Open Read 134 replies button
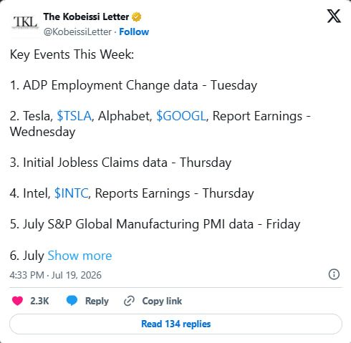 [x=175, y=324]
